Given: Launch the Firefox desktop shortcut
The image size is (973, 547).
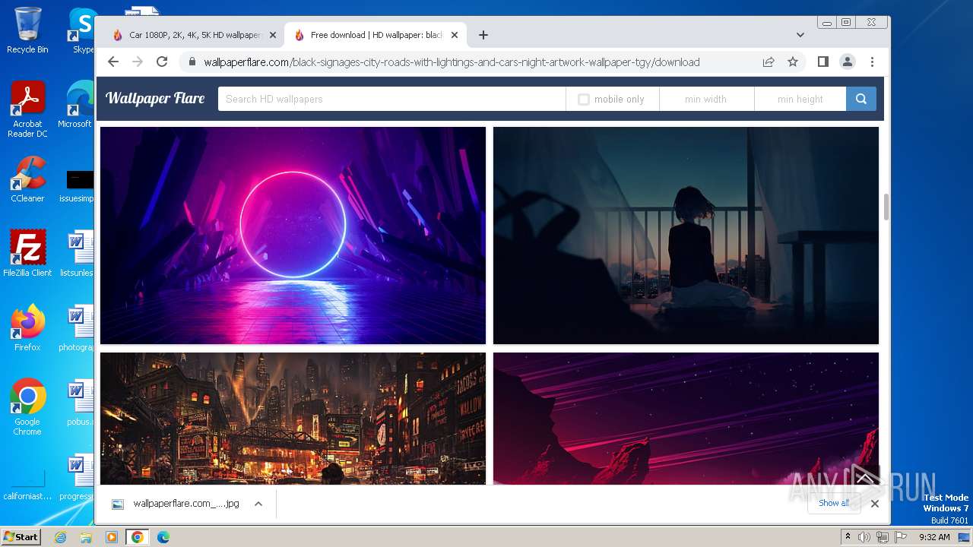Looking at the screenshot, I should pyautogui.click(x=27, y=328).
